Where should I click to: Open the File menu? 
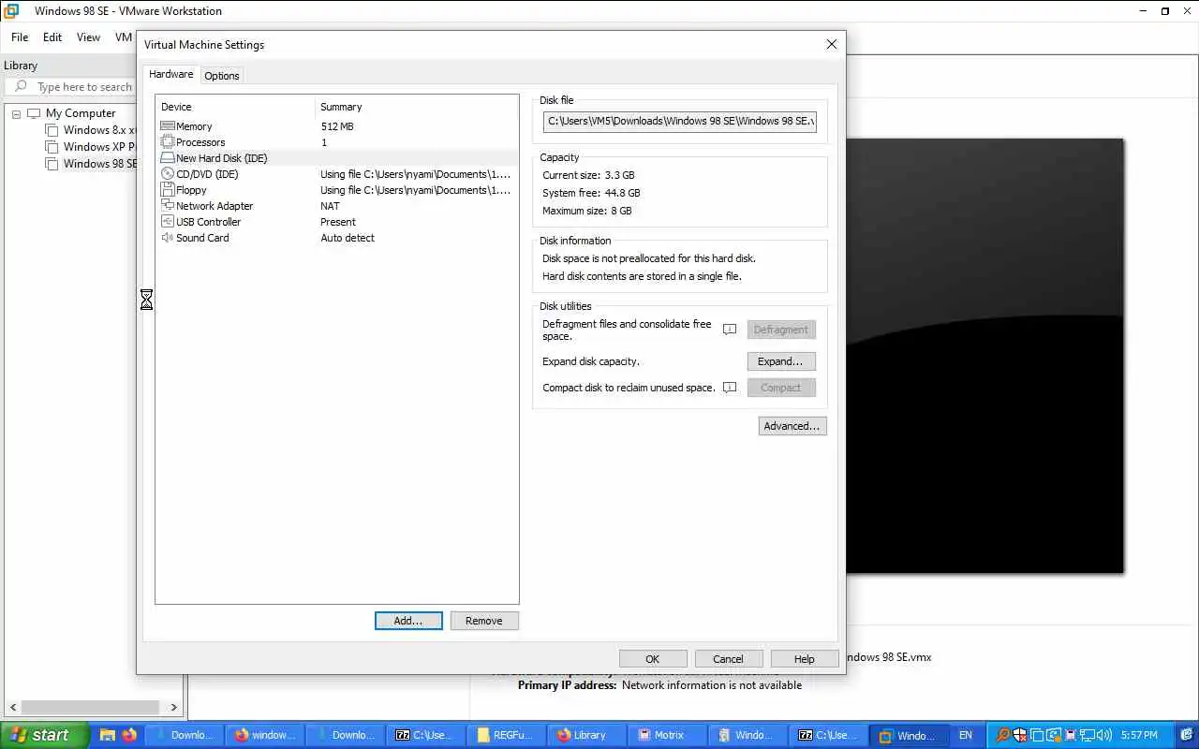(20, 37)
